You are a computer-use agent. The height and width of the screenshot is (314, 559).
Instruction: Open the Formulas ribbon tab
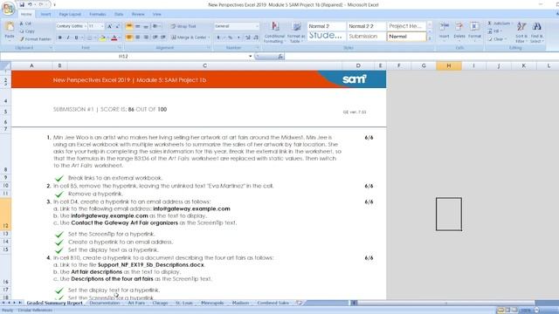[98, 14]
